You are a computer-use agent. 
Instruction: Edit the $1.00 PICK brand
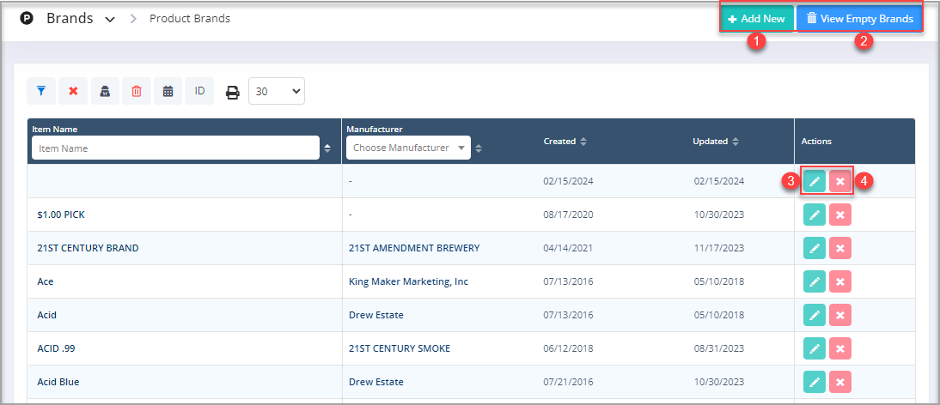pos(814,215)
